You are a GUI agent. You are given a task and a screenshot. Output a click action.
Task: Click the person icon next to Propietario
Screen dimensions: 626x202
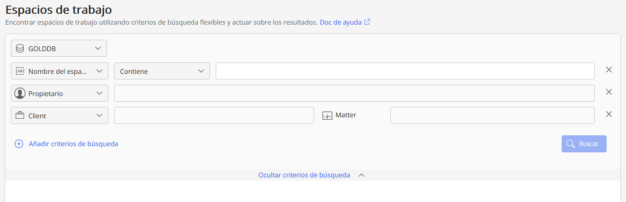20,94
